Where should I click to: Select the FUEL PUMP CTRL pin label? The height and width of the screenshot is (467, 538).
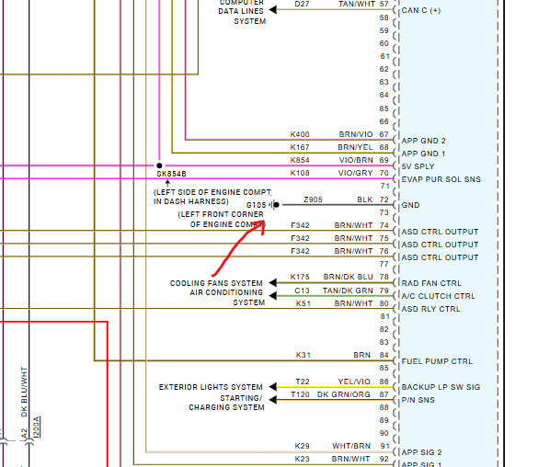437,361
